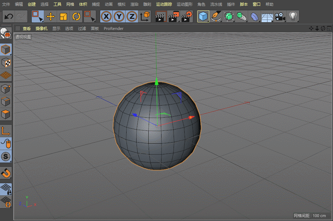Toggle Z axis lock
Image resolution: width=333 pixels, height=221 pixels.
click(132, 16)
